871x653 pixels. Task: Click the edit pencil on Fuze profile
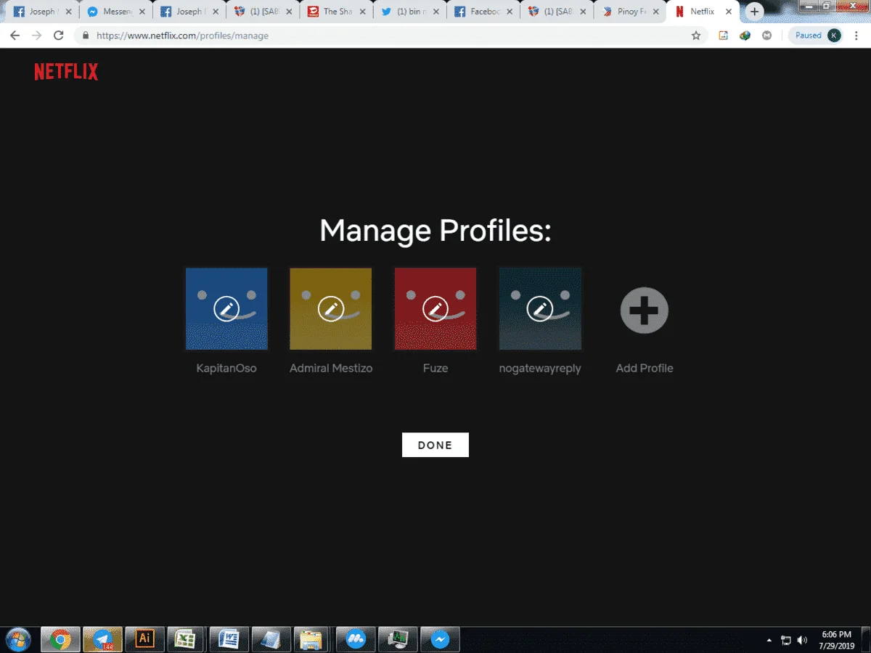[x=435, y=309]
